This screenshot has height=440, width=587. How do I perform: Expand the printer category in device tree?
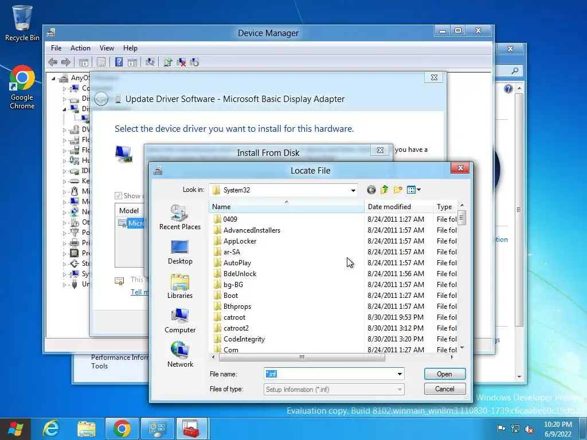point(64,243)
